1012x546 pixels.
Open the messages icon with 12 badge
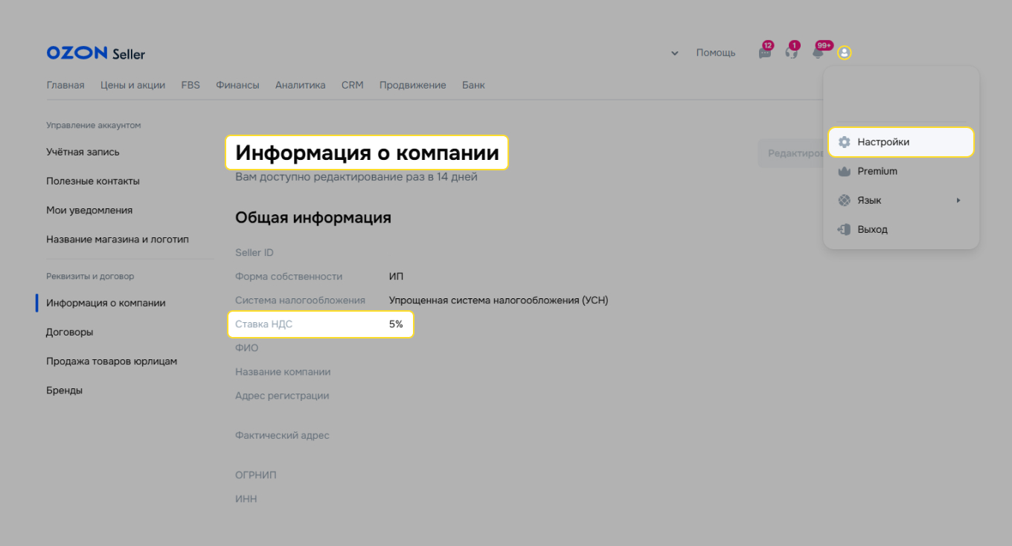click(x=764, y=53)
